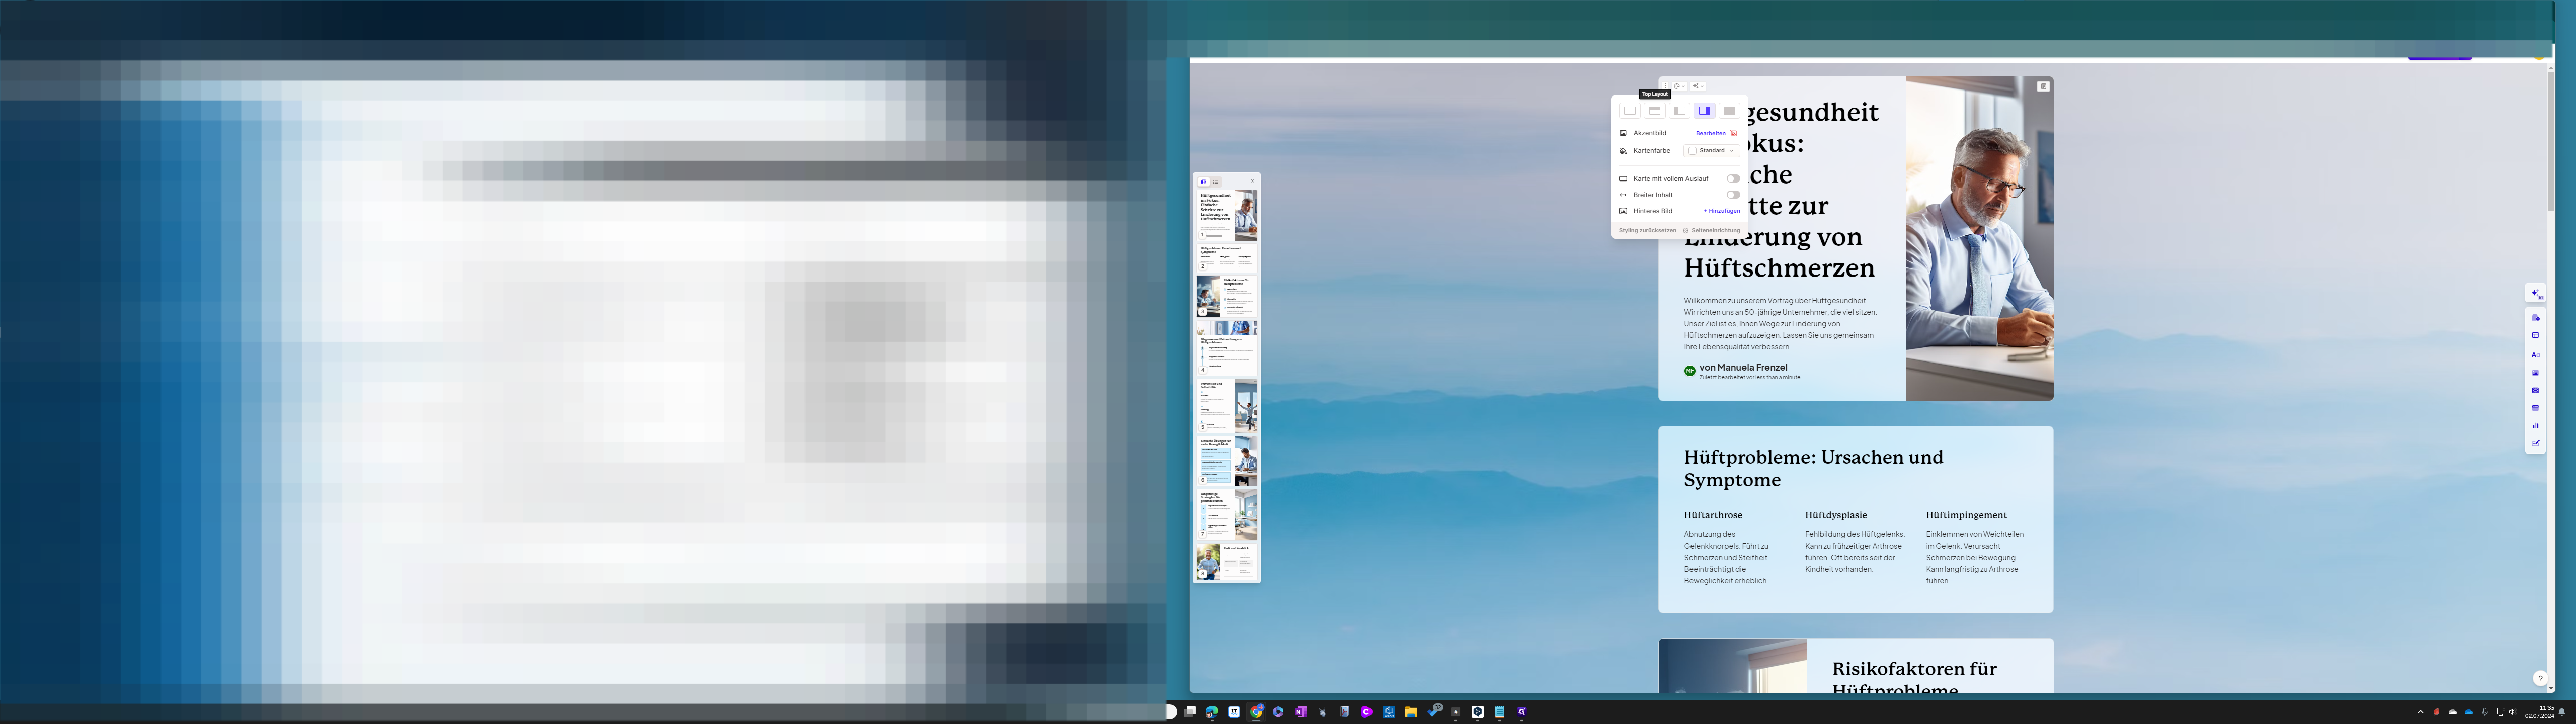
Task: Click the bottom edit icon in right sidebar
Action: (x=2535, y=443)
